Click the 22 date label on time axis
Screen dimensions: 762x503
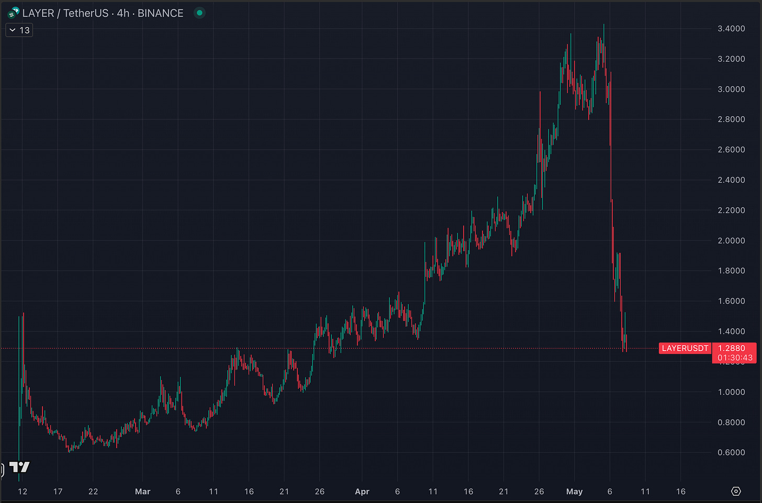pos(93,491)
